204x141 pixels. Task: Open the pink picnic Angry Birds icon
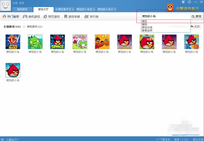click(80, 42)
